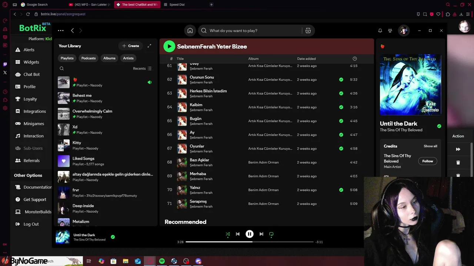Image resolution: width=474 pixels, height=266 pixels.
Task: Open new browser tab
Action: [x=211, y=4]
